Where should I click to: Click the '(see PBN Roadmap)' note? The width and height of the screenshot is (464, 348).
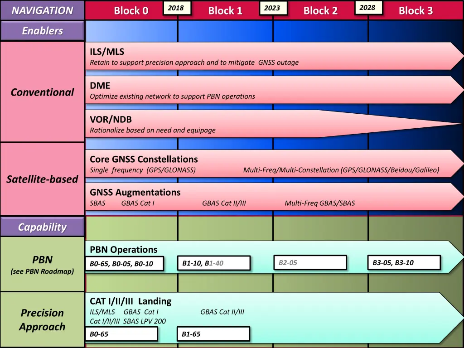(x=42, y=271)
